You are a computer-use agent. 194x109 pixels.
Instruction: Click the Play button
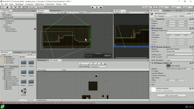[92, 7]
